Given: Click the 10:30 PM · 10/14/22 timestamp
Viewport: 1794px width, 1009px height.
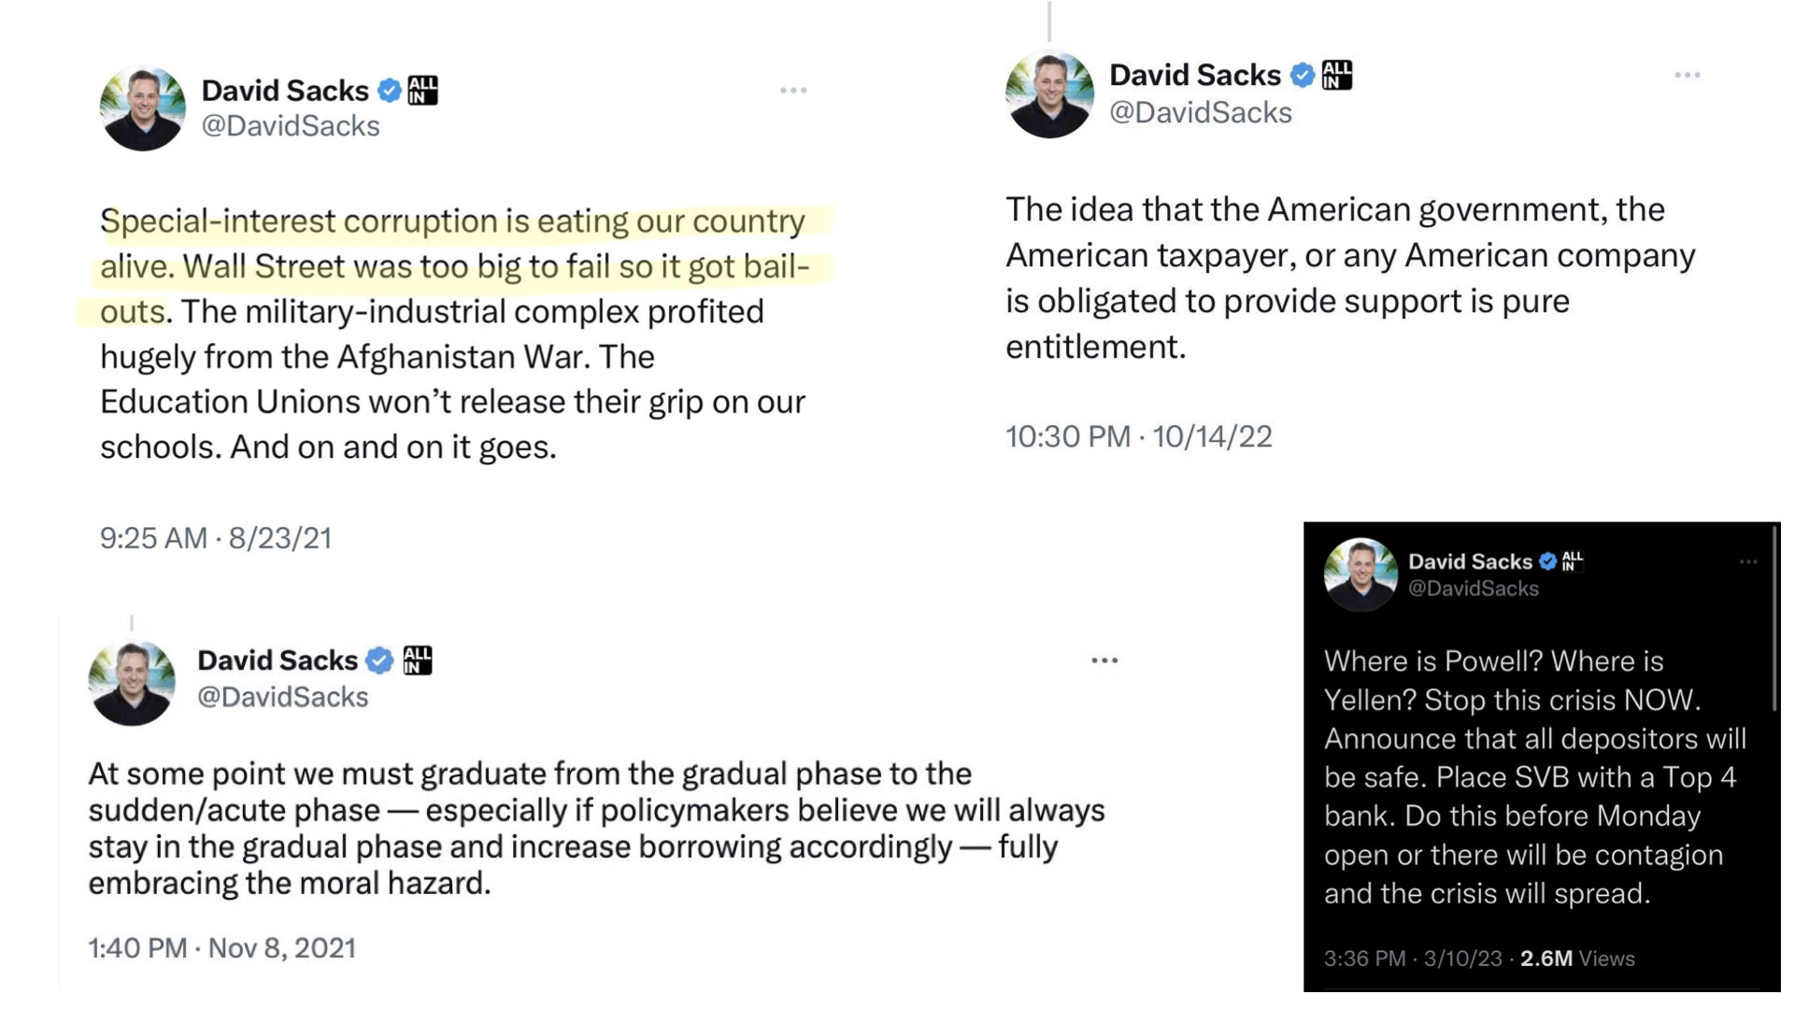Looking at the screenshot, I should (1139, 436).
